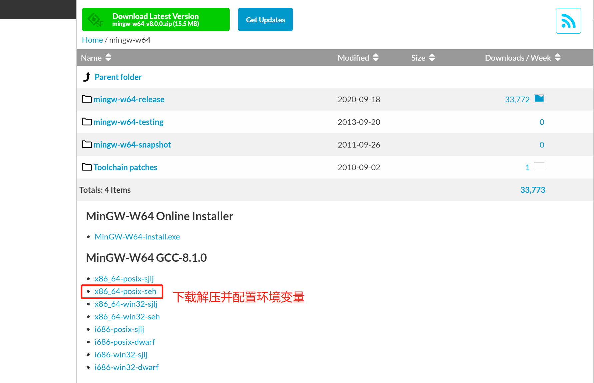The height and width of the screenshot is (383, 594).
Task: Toggle sorting by the Name column
Action: pyautogui.click(x=108, y=57)
